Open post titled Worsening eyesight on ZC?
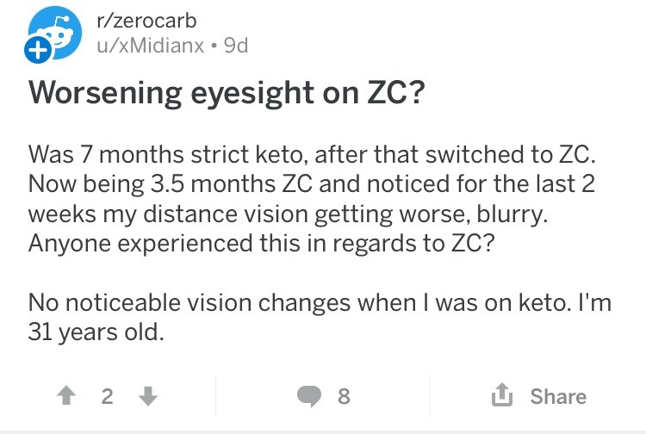 [227, 92]
